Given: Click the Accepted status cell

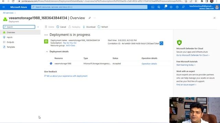Looking at the screenshot, I should [x=117, y=64].
